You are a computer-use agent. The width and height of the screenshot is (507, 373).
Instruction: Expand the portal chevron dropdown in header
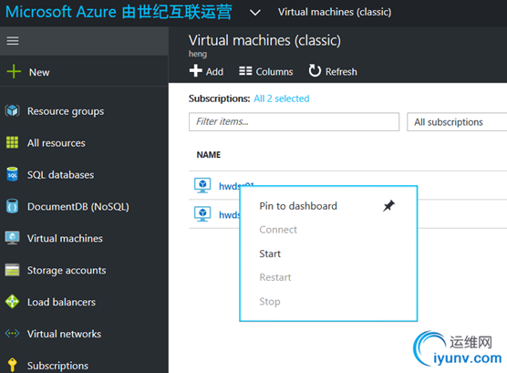click(255, 12)
